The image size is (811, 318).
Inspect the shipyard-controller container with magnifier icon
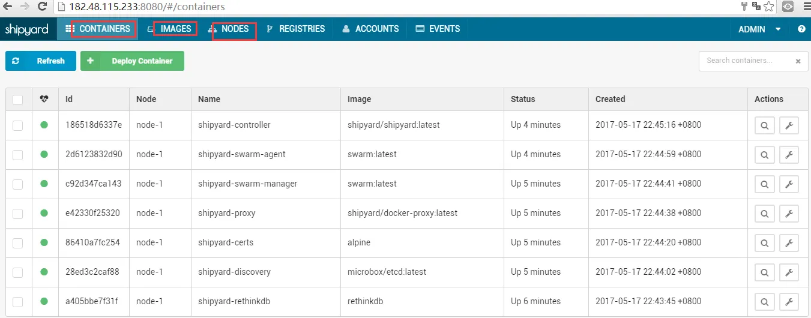point(764,125)
